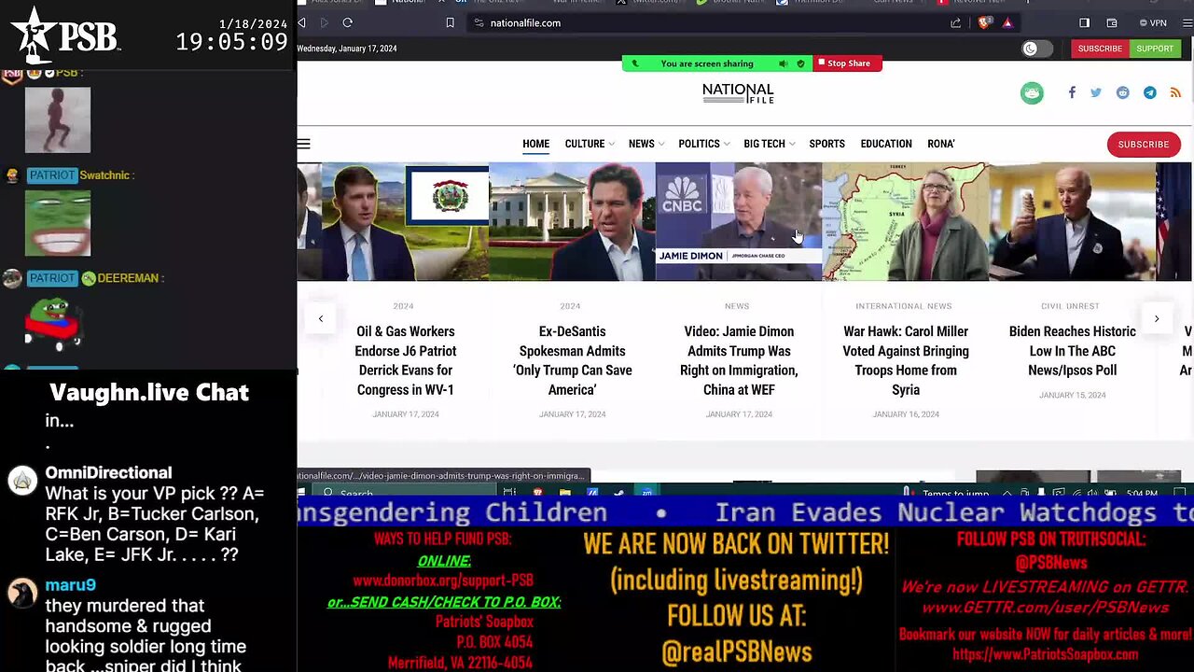Screen dimensions: 1194x672
Task: Click the National File logo
Action: (x=738, y=92)
